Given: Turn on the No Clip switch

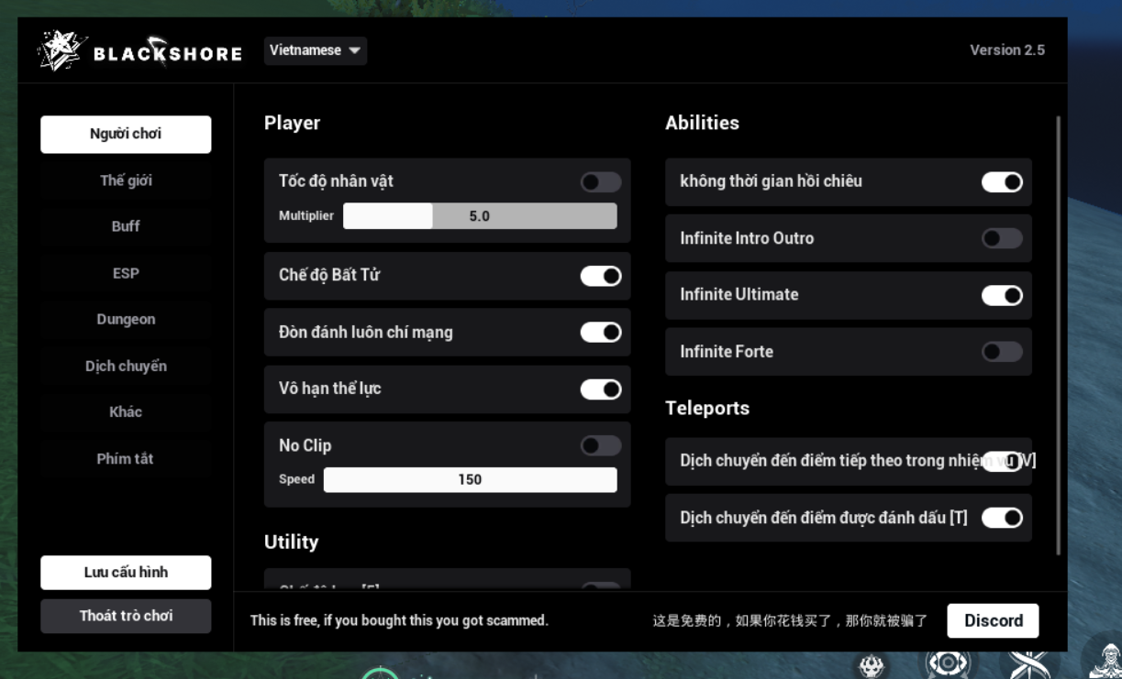Looking at the screenshot, I should (601, 445).
